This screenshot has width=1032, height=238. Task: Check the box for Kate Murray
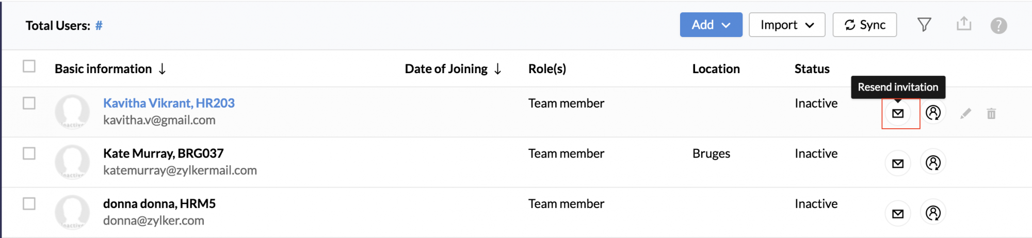[29, 154]
